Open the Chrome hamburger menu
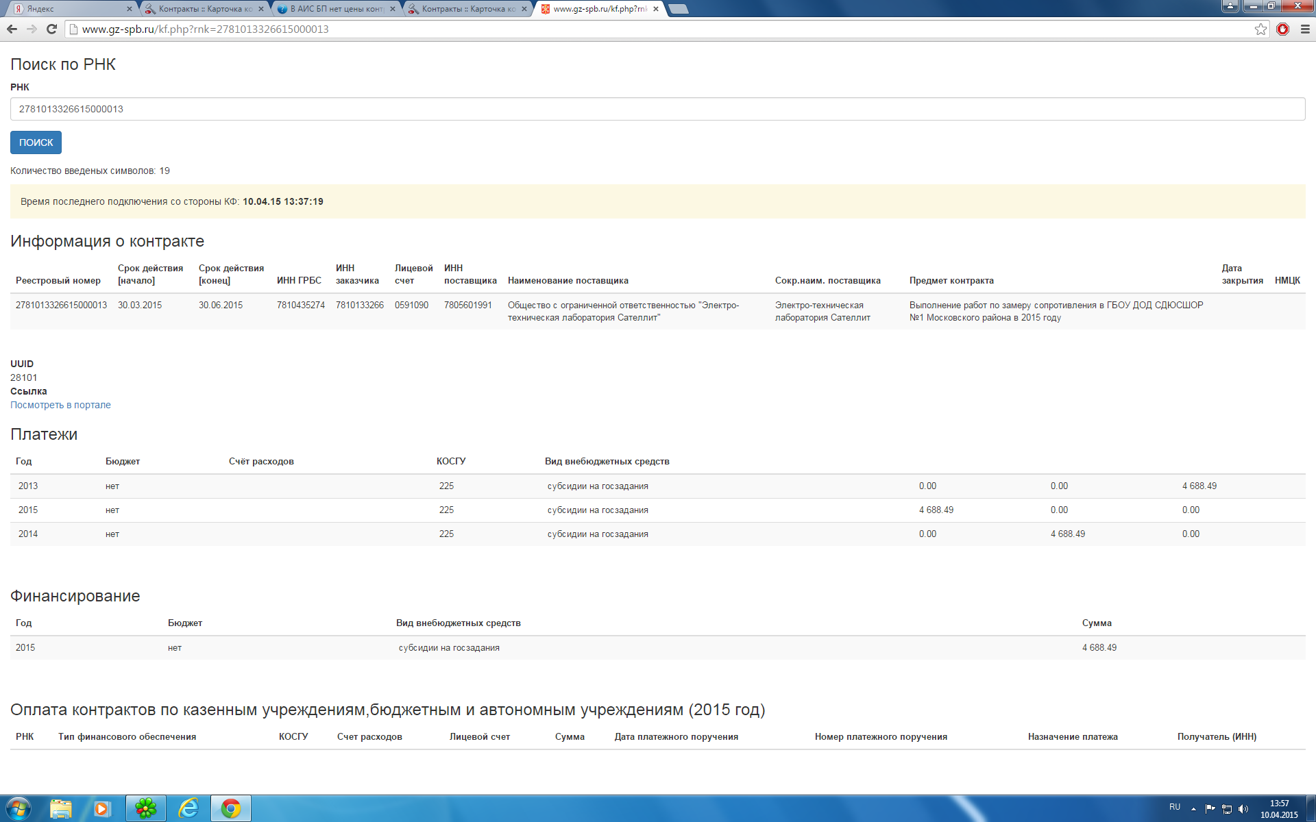The height and width of the screenshot is (822, 1316). click(x=1305, y=29)
